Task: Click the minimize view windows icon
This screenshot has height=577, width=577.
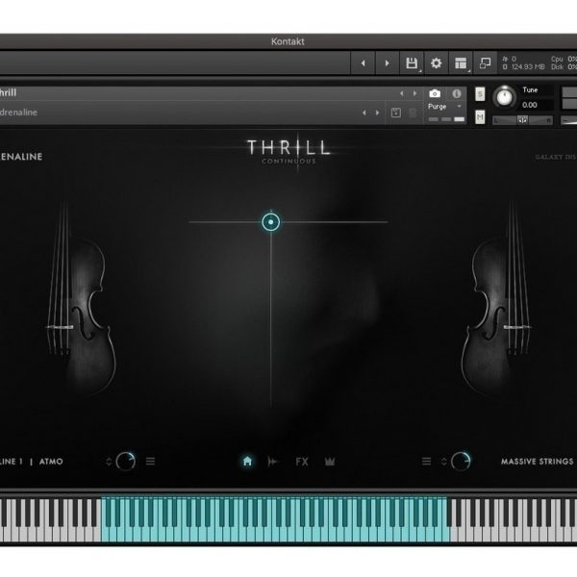Action: [485, 63]
